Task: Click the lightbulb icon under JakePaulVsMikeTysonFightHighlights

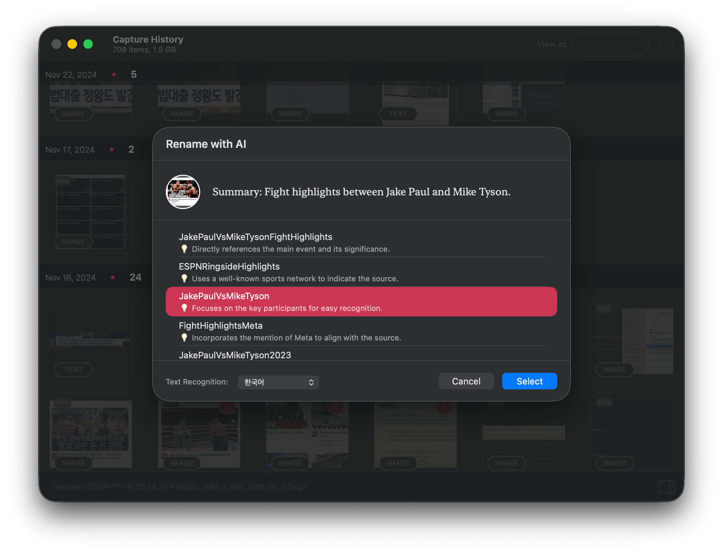Action: coord(184,249)
